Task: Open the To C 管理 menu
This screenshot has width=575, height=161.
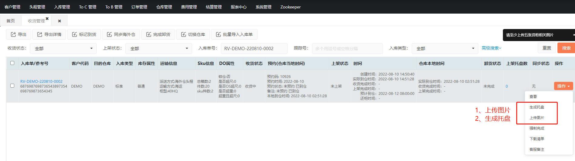Action: click(x=88, y=7)
